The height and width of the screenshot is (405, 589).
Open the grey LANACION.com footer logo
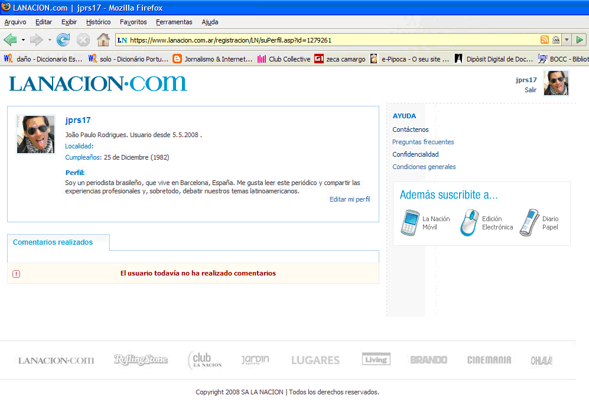point(56,360)
